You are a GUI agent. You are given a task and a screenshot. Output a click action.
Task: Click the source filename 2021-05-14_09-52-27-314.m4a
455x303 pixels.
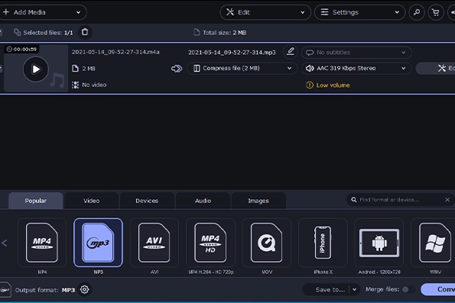tap(115, 52)
